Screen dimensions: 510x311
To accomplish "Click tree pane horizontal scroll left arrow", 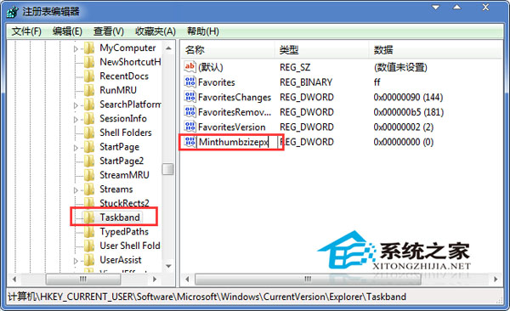I will tap(14, 279).
